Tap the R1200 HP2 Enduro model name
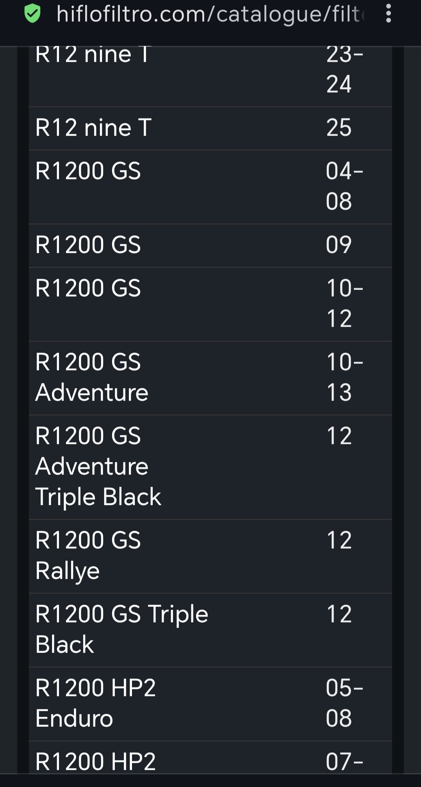This screenshot has width=421, height=787. click(95, 703)
